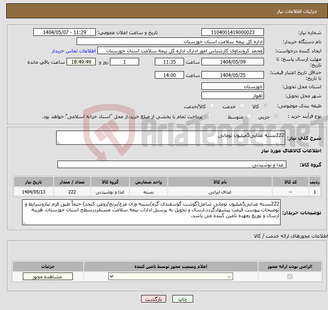This screenshot has height=310, width=328.
Task: Click the price validity date 1404/05/25
Action: (232, 75)
